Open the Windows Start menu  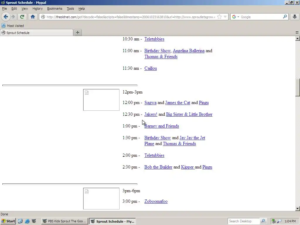tap(8, 221)
